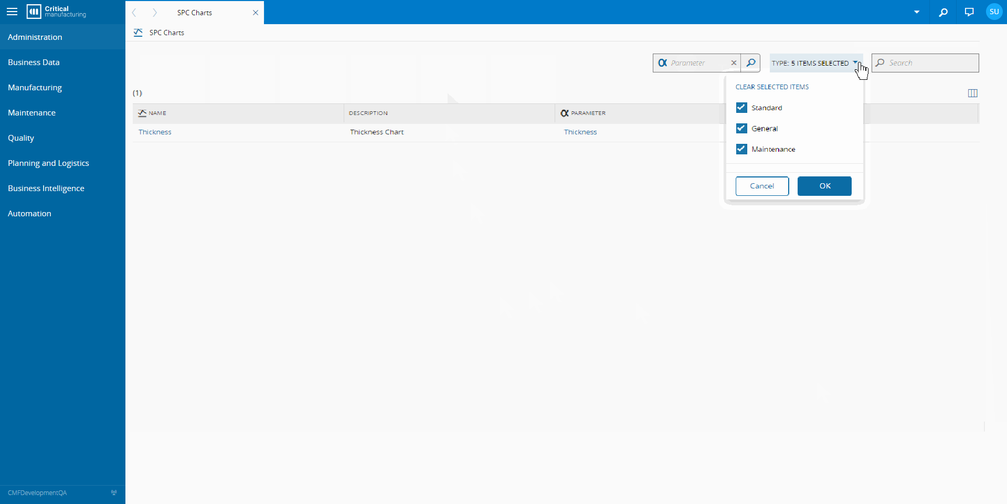Select Business Intelligence in sidebar
The width and height of the screenshot is (1007, 504).
click(46, 188)
